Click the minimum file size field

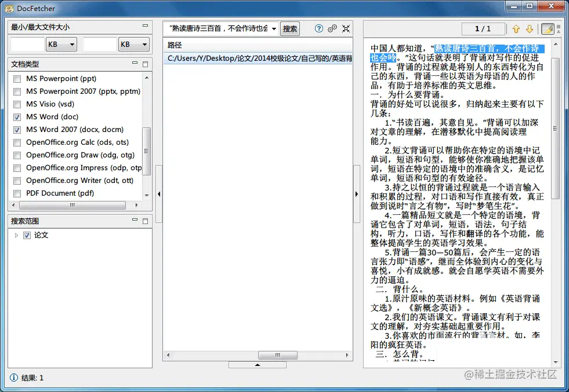point(27,44)
